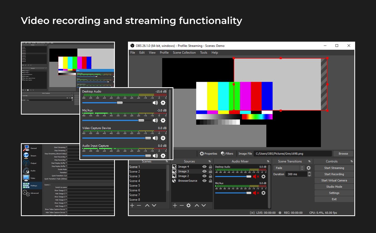Browse for image file

(343, 154)
